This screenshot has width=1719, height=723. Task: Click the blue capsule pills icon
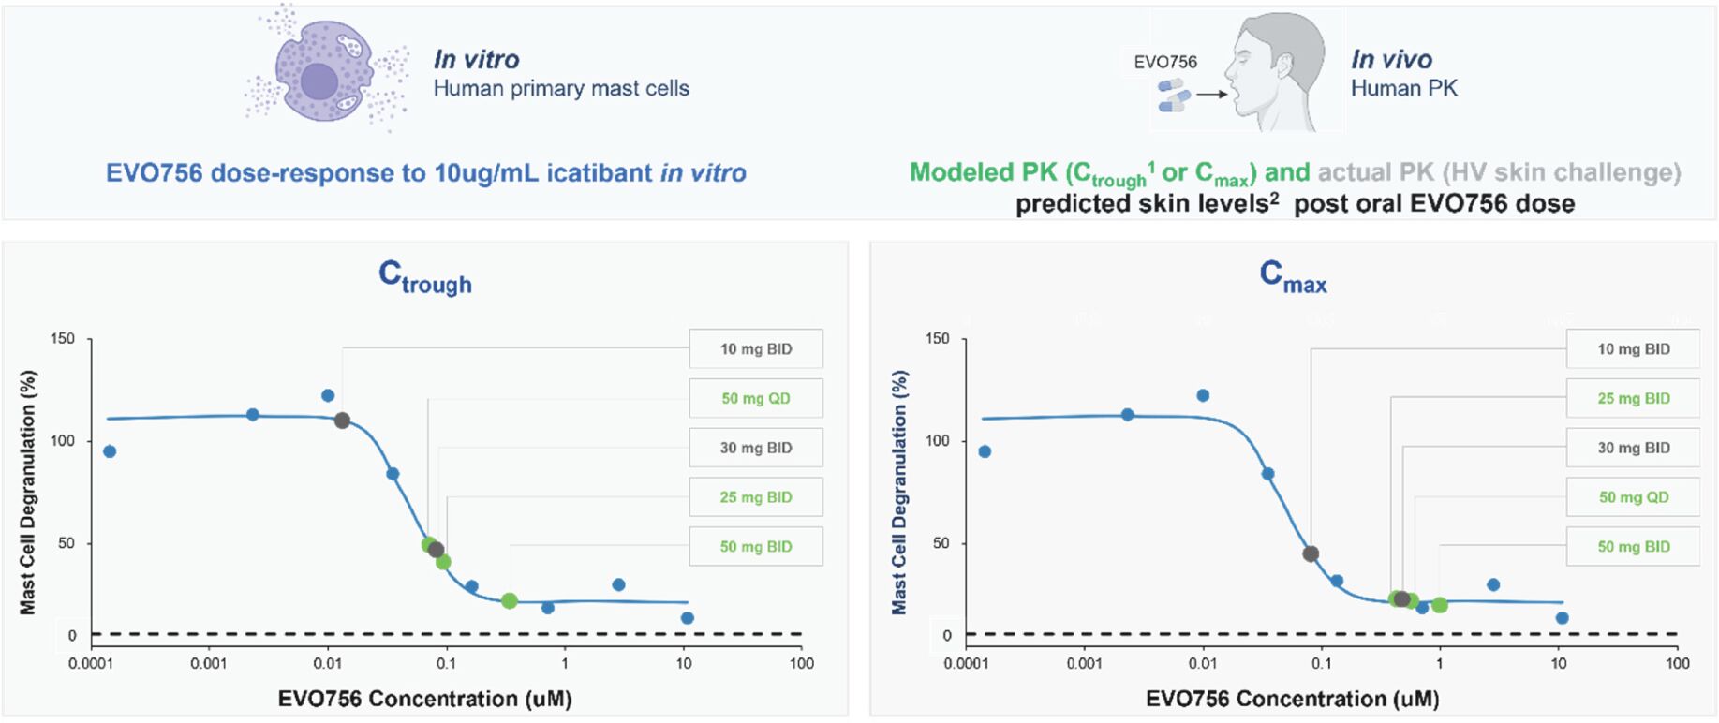point(1174,95)
